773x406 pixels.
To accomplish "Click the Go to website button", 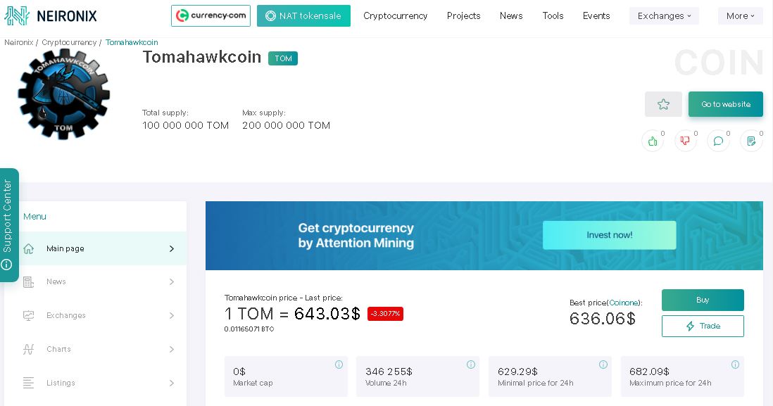I will pos(726,104).
